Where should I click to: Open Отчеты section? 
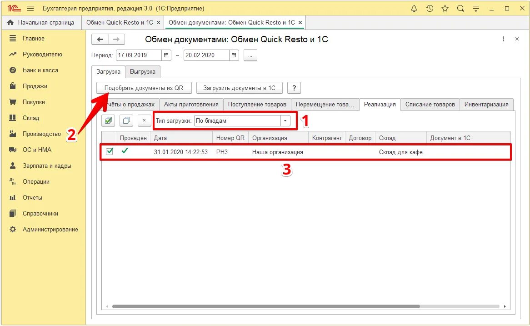32,197
